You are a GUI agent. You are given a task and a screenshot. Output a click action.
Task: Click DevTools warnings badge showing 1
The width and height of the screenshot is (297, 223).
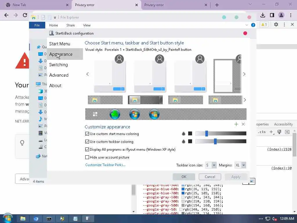pyautogui.click(x=264, y=25)
